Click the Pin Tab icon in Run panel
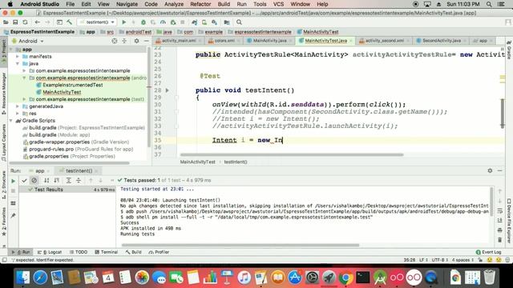Viewport: 513px width, 288px height. (13, 215)
